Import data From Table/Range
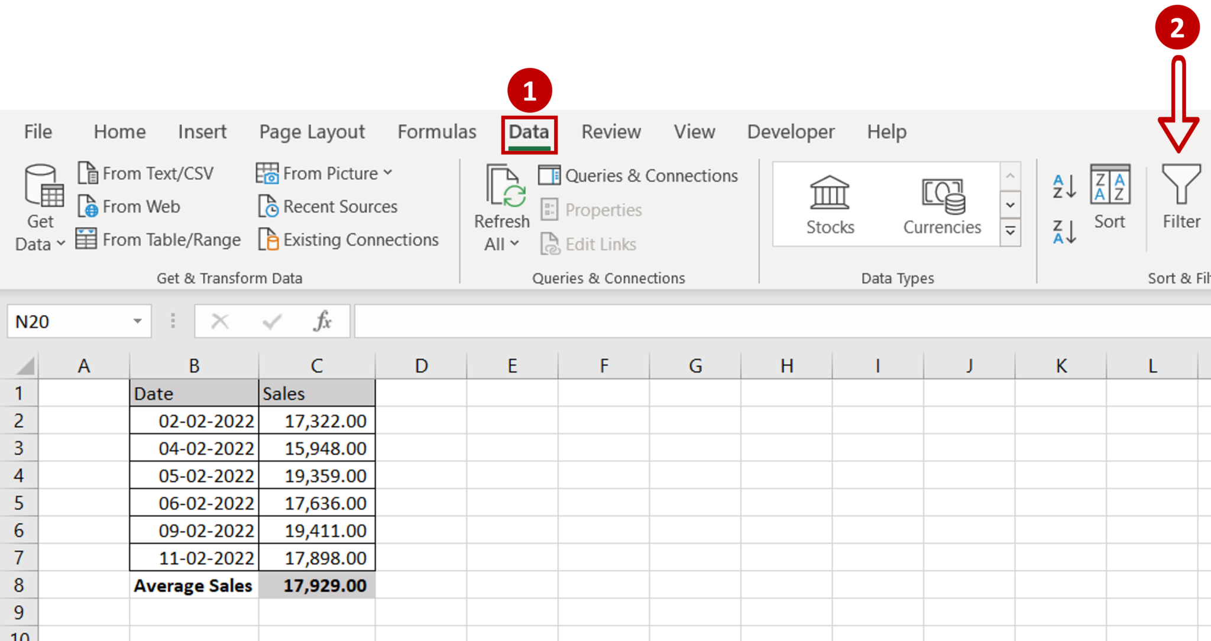The height and width of the screenshot is (641, 1211). pyautogui.click(x=158, y=239)
